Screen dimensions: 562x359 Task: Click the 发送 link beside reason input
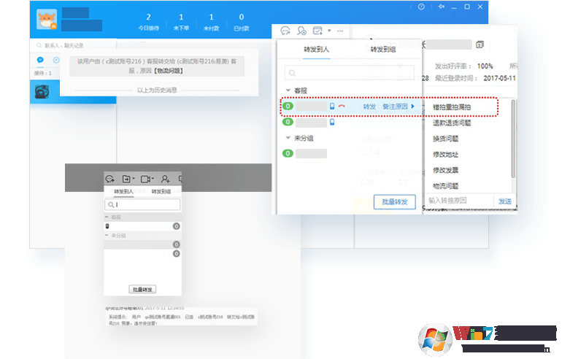click(x=505, y=201)
